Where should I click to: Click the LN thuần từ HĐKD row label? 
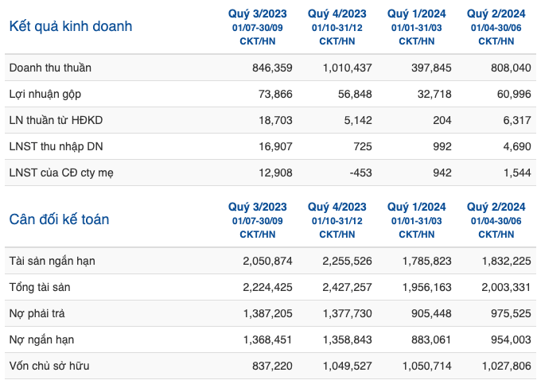[x=56, y=121]
